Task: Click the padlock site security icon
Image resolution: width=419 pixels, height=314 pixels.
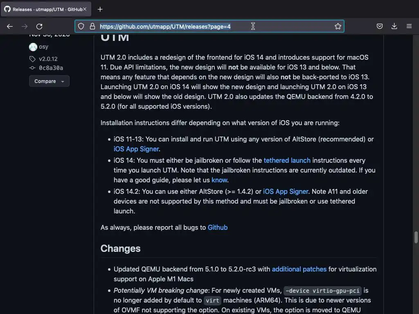Action: pyautogui.click(x=92, y=26)
